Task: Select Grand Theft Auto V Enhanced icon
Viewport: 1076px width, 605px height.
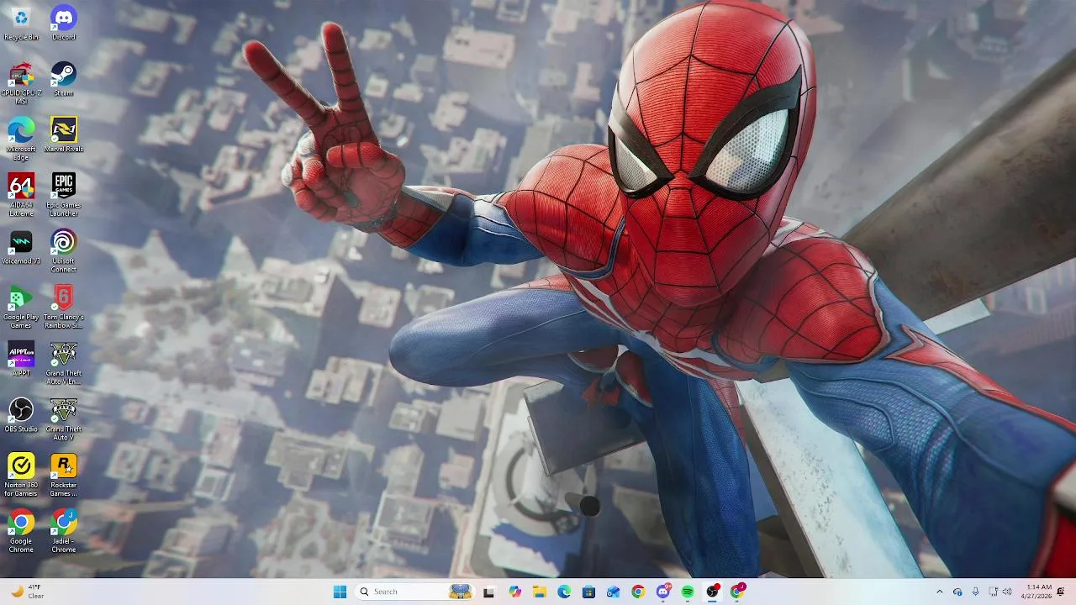Action: [64, 364]
